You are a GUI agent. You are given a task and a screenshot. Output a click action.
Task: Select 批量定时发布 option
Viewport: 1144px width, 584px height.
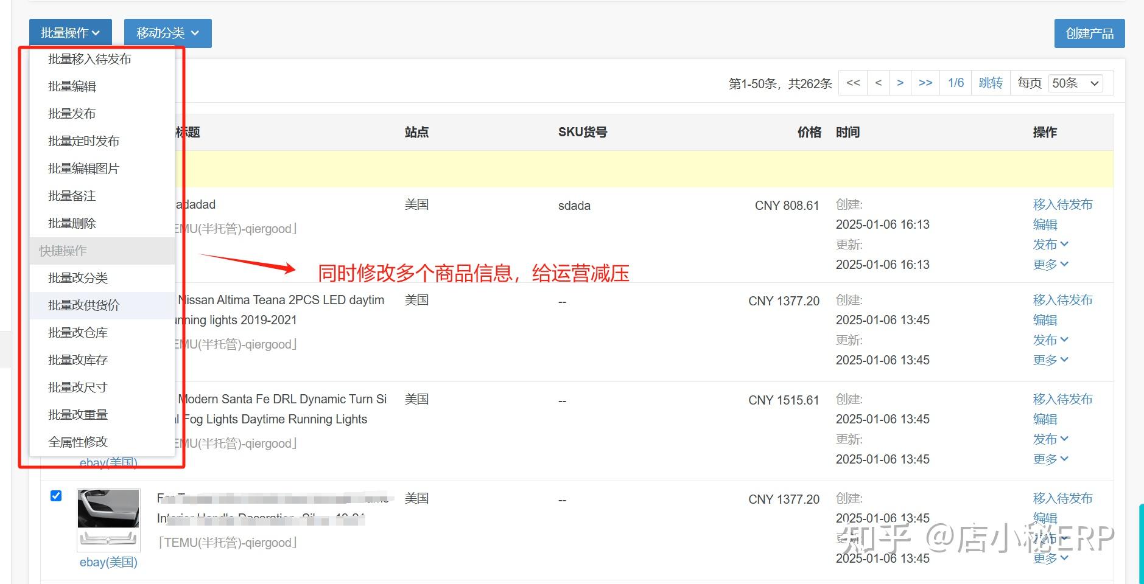(83, 141)
